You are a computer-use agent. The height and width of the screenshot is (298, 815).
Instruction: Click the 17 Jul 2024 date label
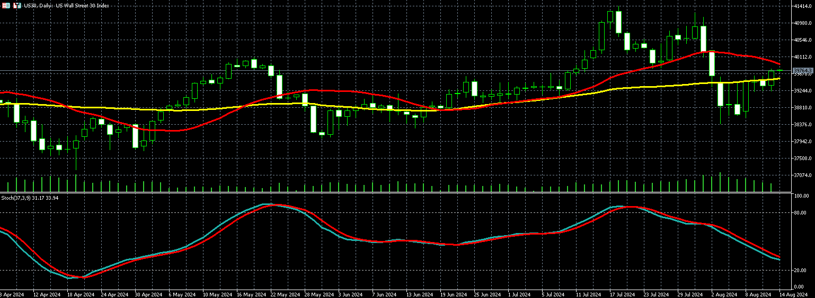click(x=623, y=294)
